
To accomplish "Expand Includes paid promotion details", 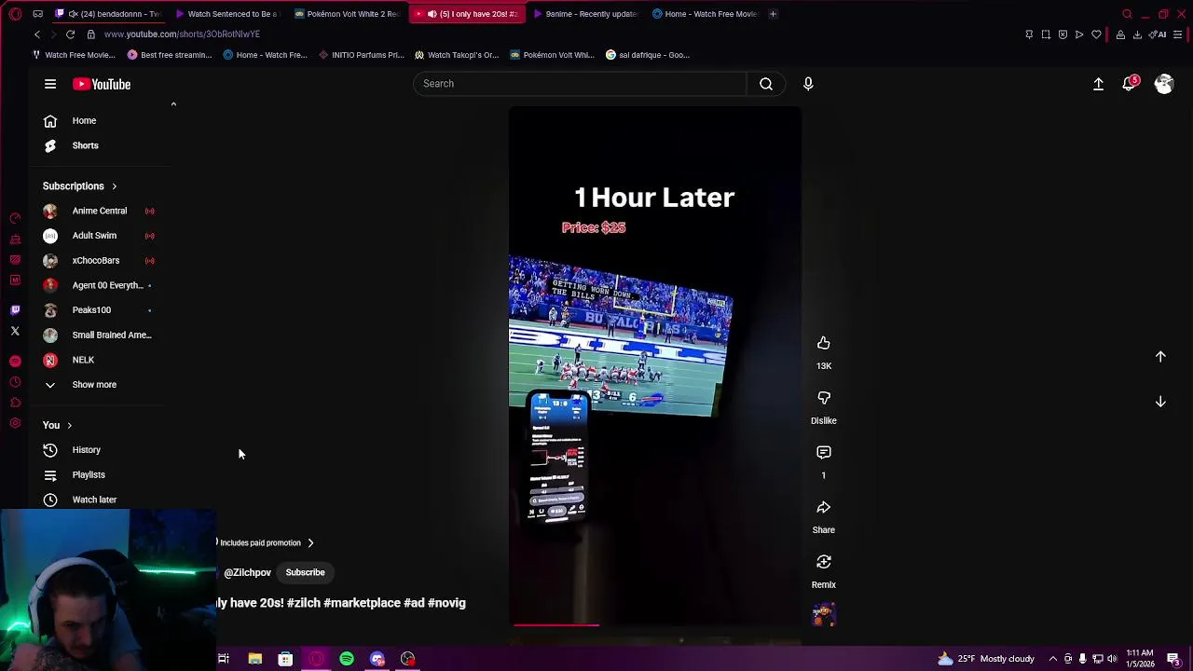I will click(310, 542).
